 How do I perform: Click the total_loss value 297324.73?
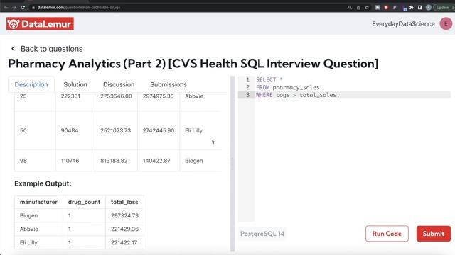tap(124, 215)
